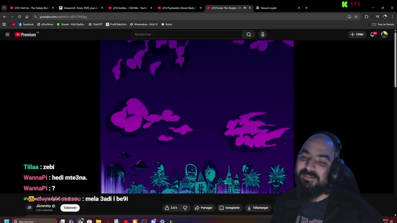397x223 pixels.
Task: Open the JSchmitty channel name
Action: pos(43,206)
